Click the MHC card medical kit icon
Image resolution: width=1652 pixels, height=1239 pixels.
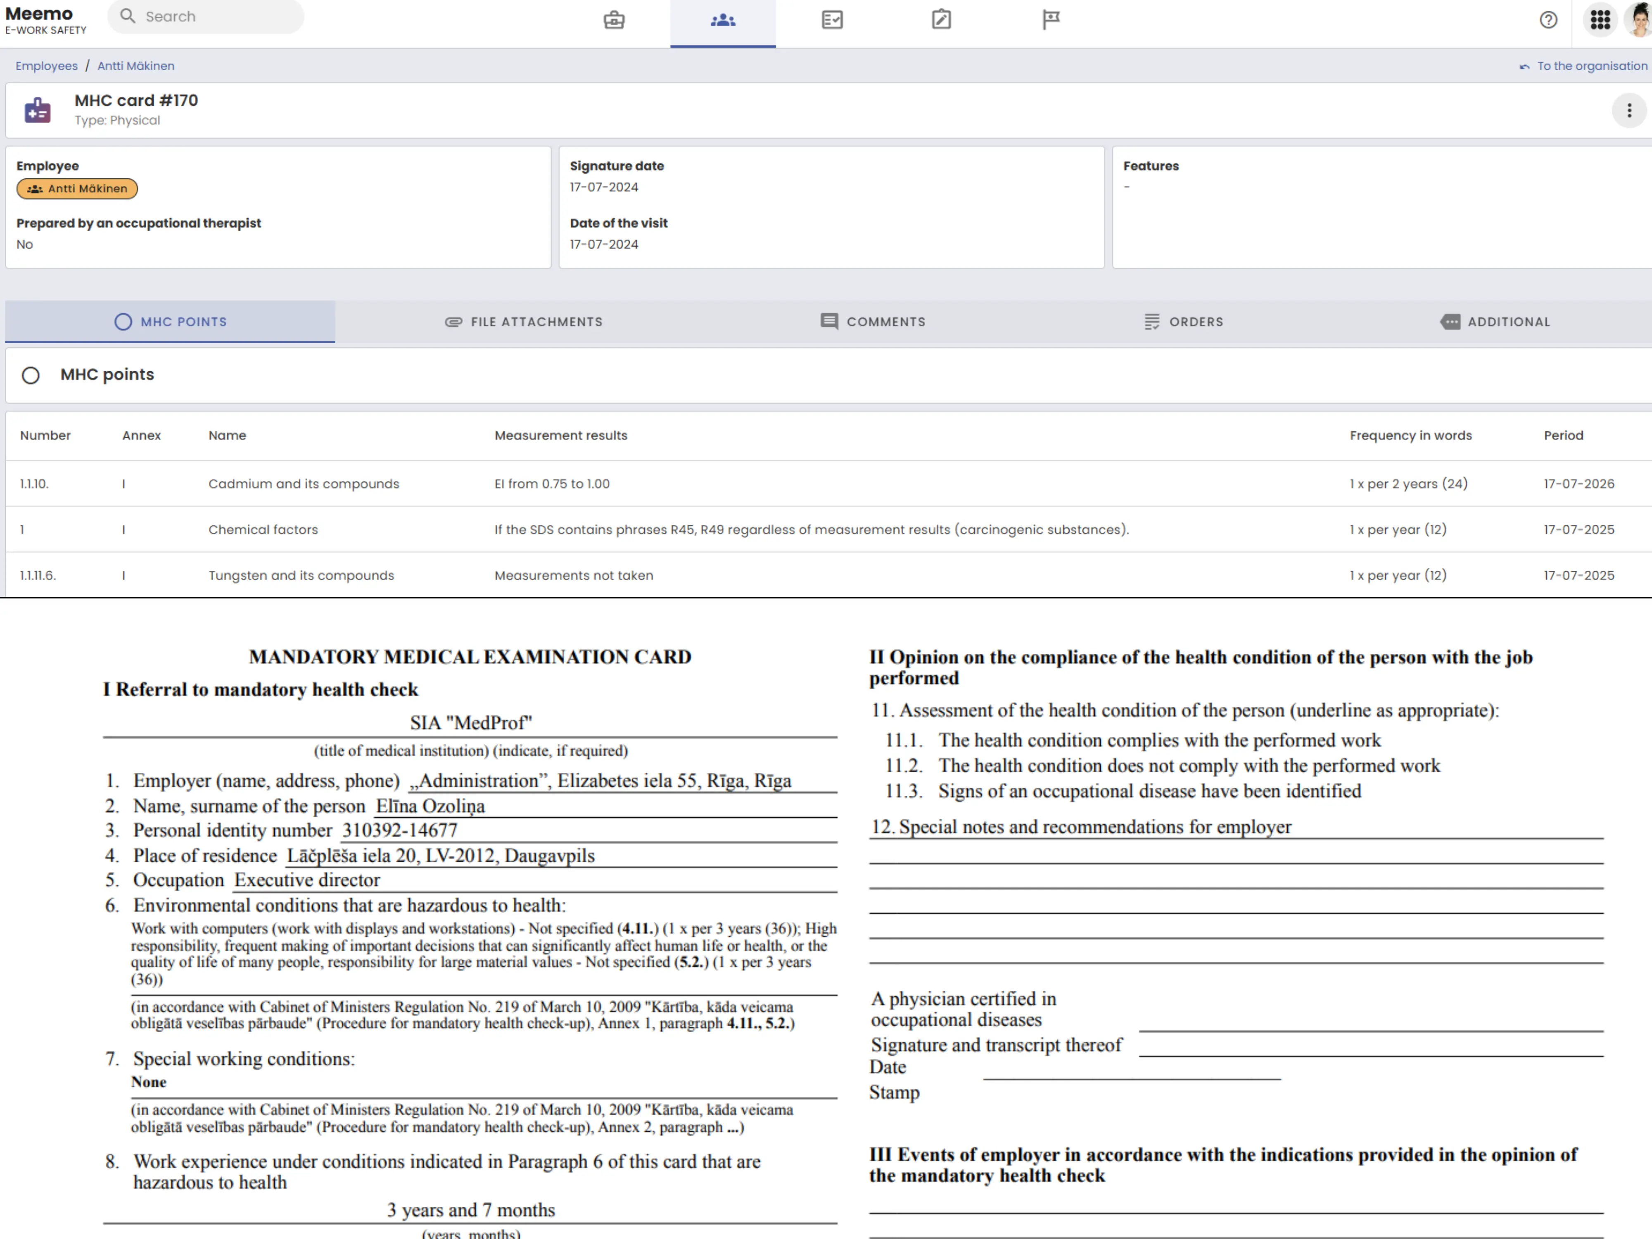(37, 111)
